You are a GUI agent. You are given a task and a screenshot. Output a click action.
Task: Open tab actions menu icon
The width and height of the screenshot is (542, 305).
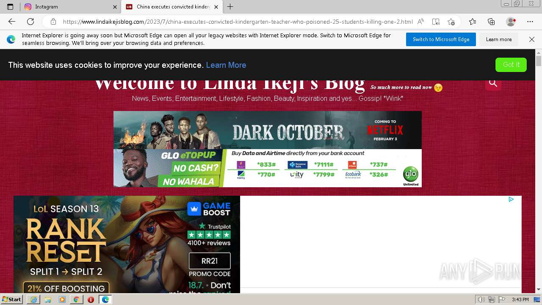[10, 7]
